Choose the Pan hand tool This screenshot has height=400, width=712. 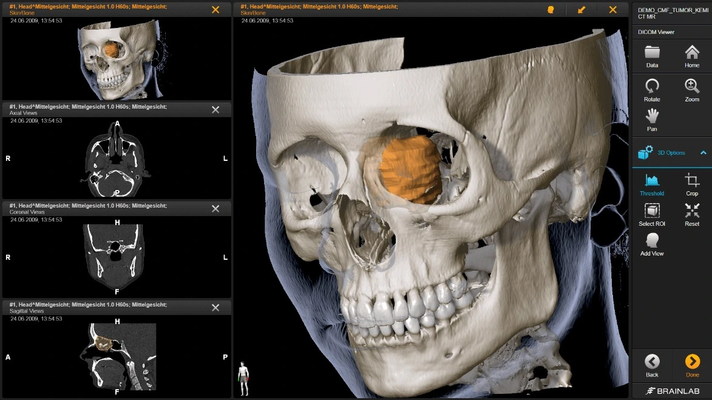coord(652,117)
